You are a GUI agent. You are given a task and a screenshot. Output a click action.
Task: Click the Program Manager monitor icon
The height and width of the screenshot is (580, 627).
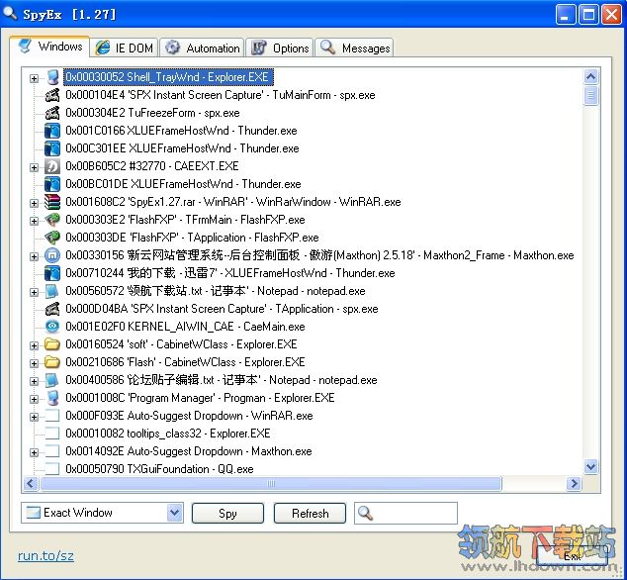[x=52, y=398]
